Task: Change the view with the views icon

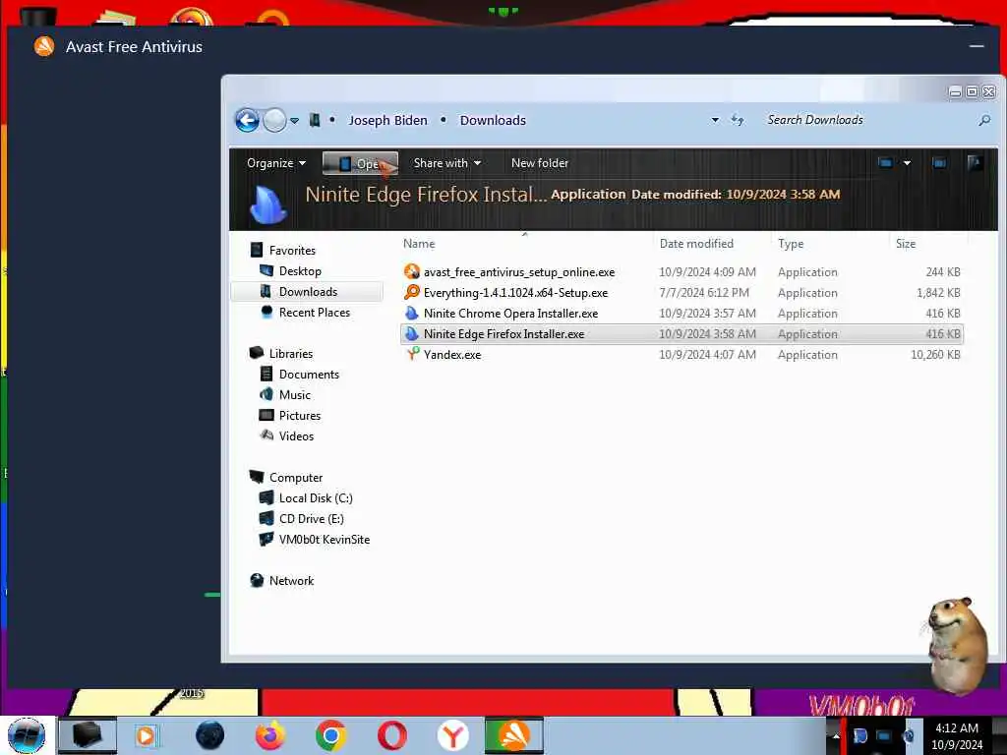Action: tap(885, 163)
